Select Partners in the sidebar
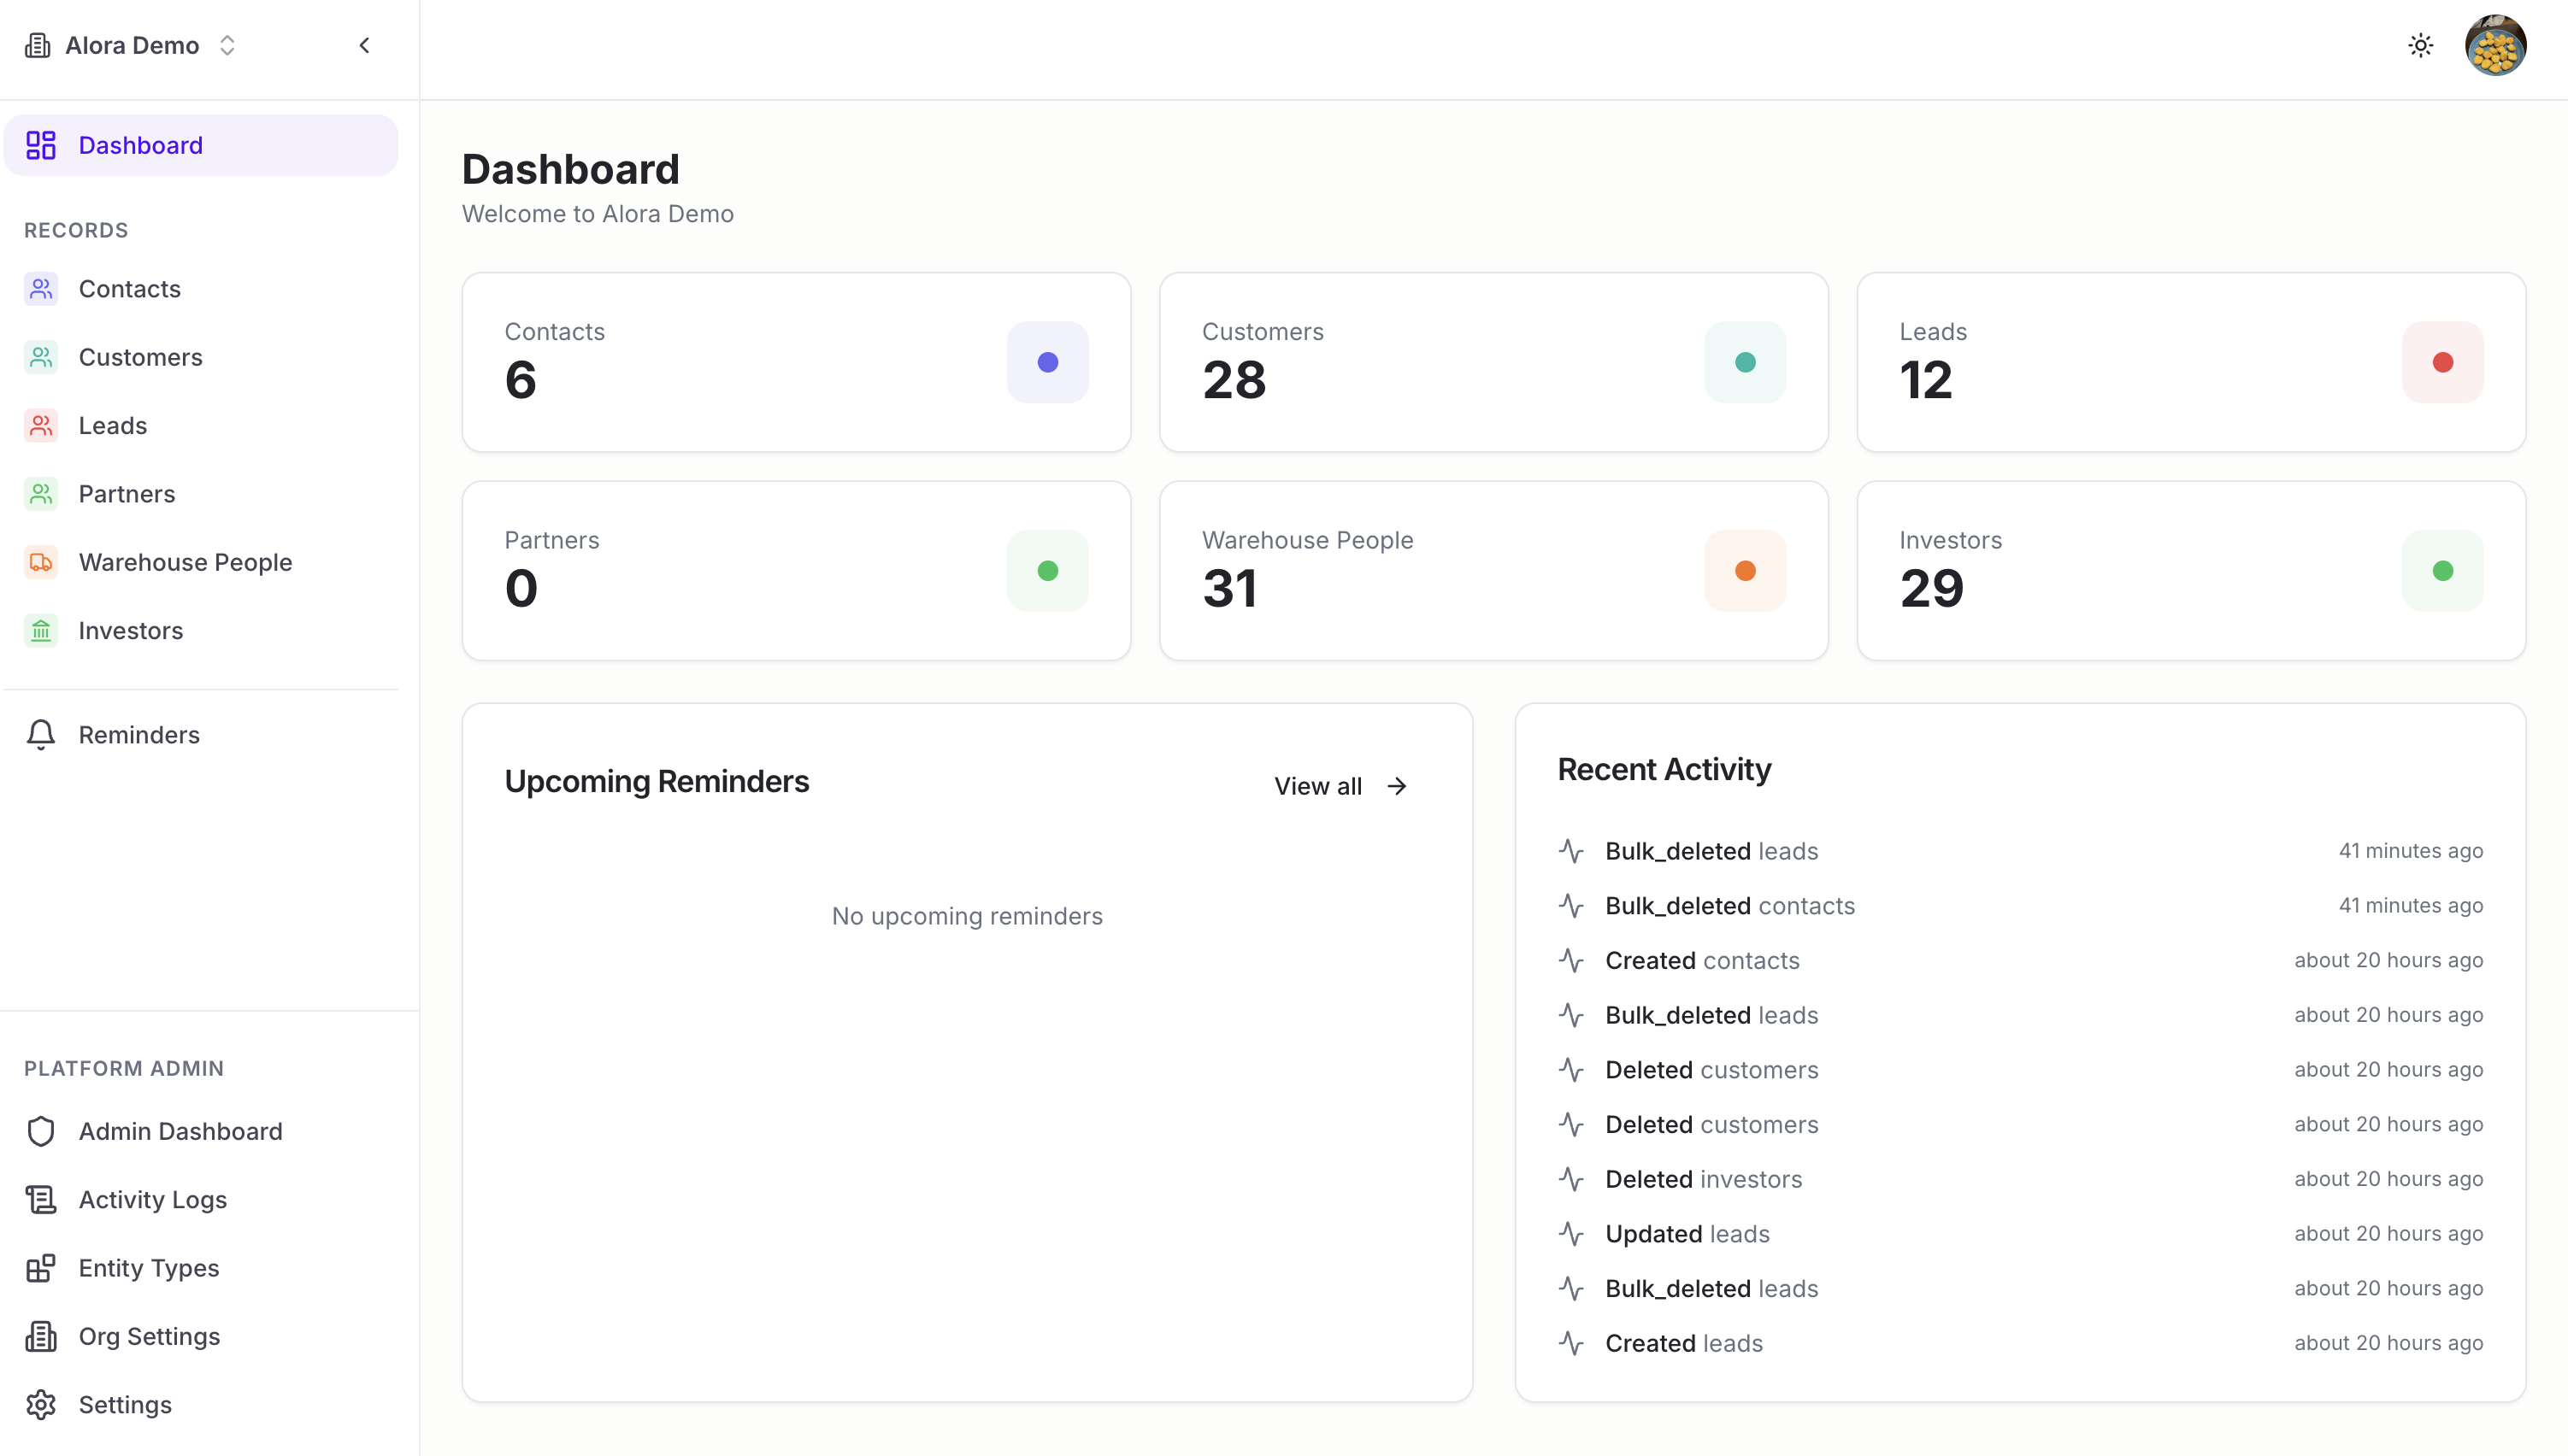This screenshot has height=1456, width=2568. tap(126, 494)
